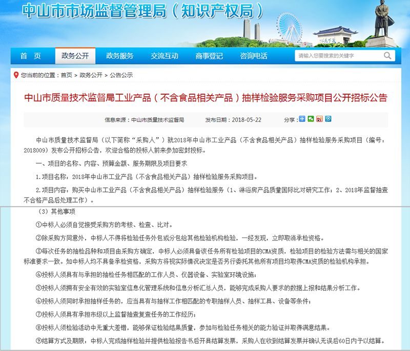Click the blue plus share icon
410x351 pixels.
[x=302, y=119]
